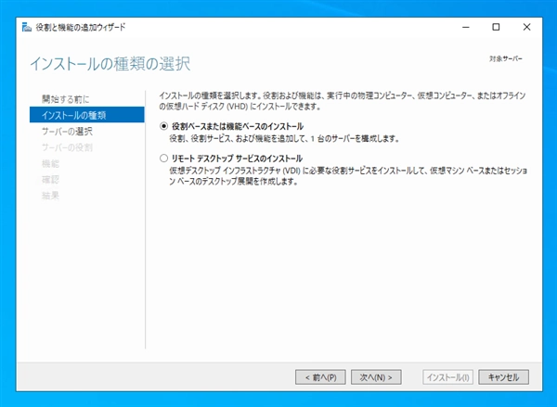Go to the 開始する前に step
The width and height of the screenshot is (557, 407).
(x=66, y=99)
